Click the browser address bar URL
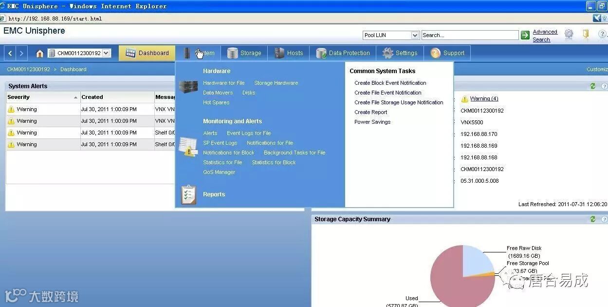This screenshot has height=307, width=608. [55, 19]
